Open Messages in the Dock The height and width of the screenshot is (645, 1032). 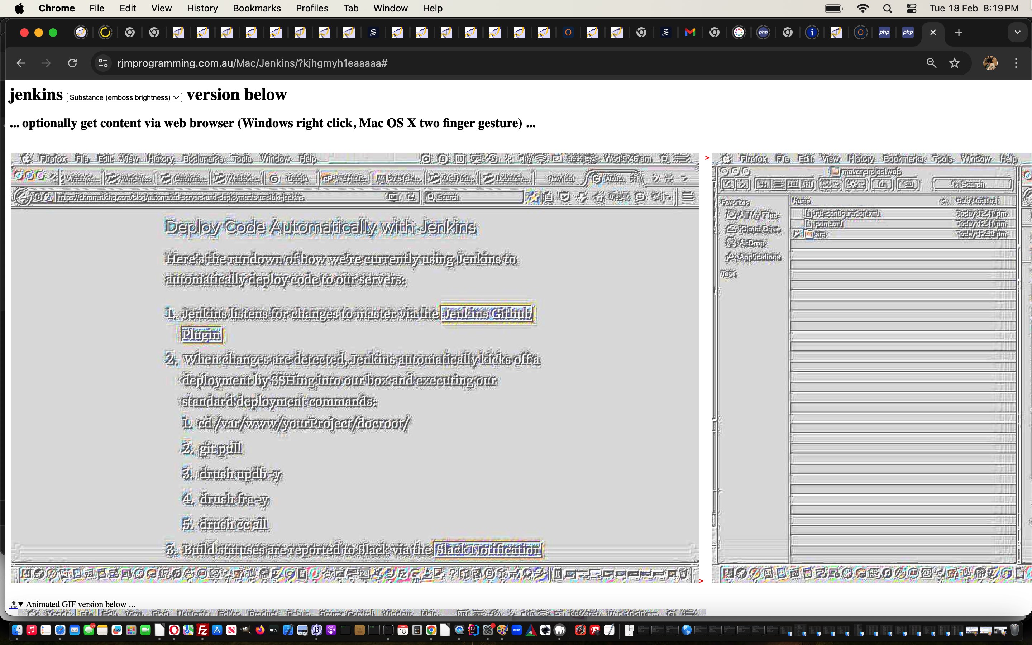pos(89,630)
